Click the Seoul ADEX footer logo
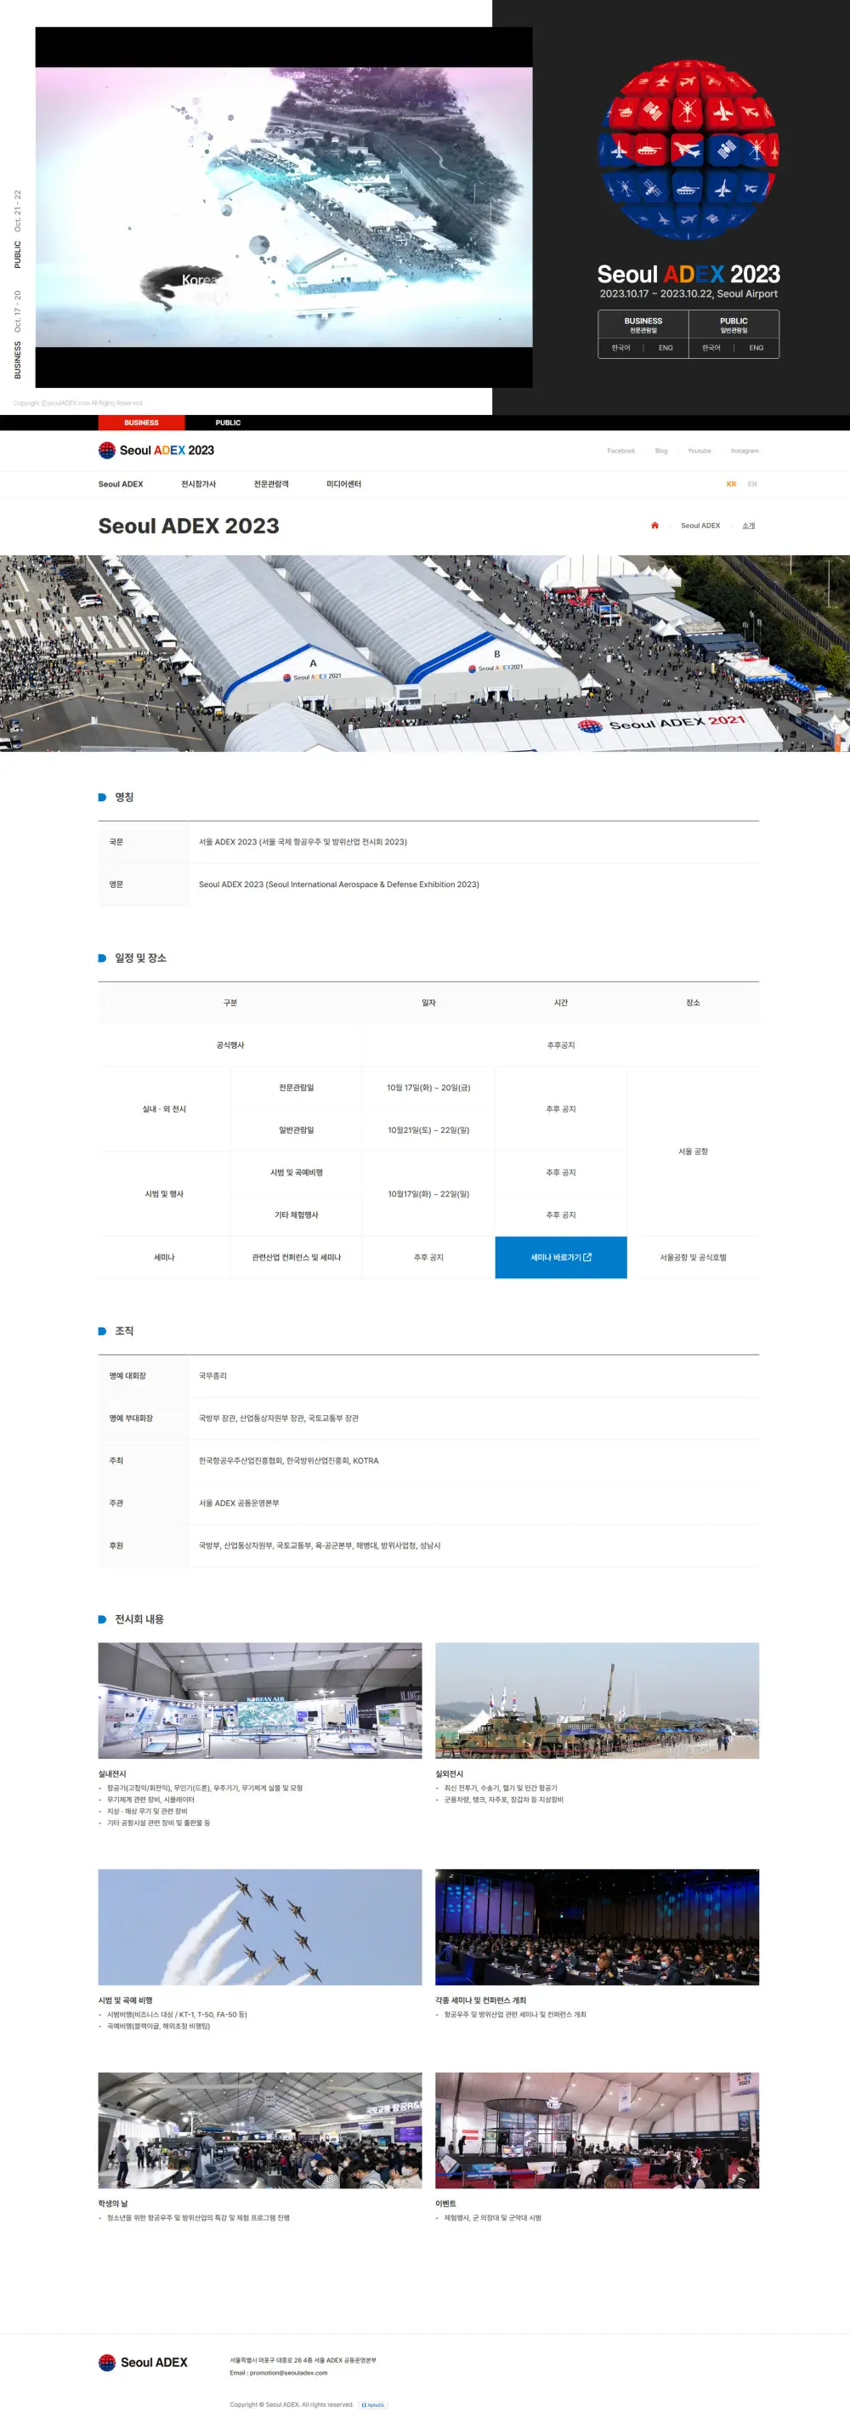This screenshot has height=2429, width=850. click(x=144, y=2362)
